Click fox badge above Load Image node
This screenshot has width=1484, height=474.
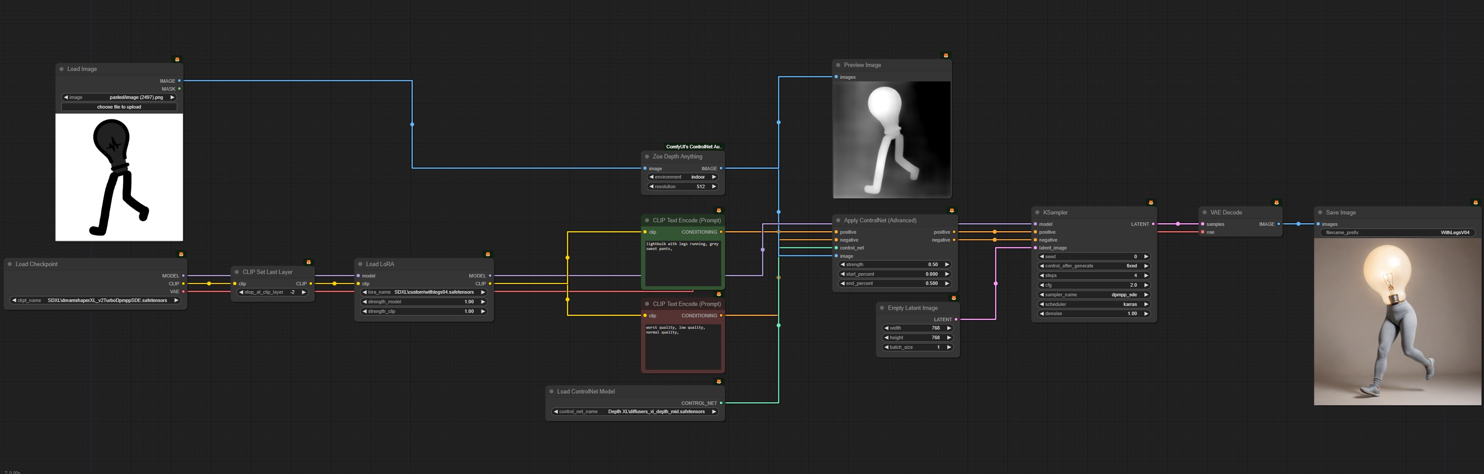(177, 59)
